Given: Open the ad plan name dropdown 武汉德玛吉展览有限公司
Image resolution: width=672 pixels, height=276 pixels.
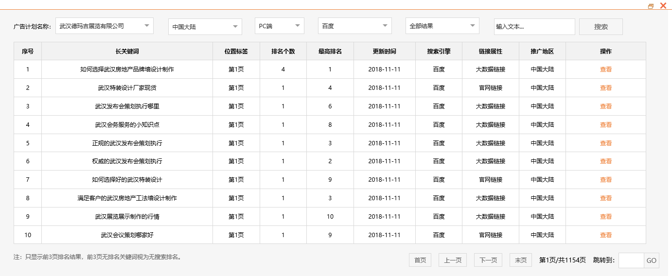Looking at the screenshot, I should point(105,26).
